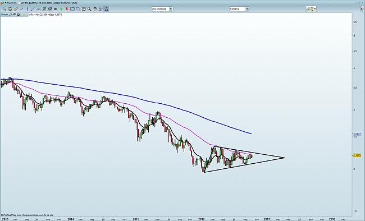Open the instrument dropdown arrow in title bar
365x221 pixels.
(x=6, y=3)
